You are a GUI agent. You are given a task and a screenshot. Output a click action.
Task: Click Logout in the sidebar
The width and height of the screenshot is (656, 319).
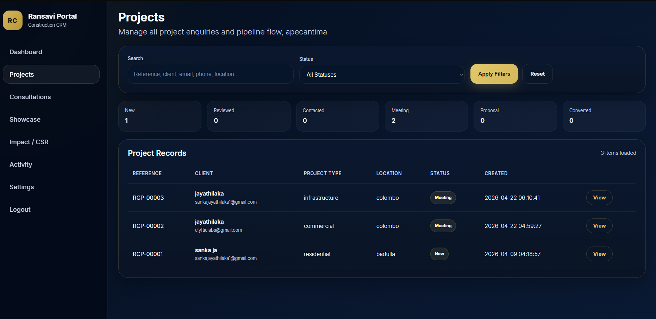(x=51, y=210)
